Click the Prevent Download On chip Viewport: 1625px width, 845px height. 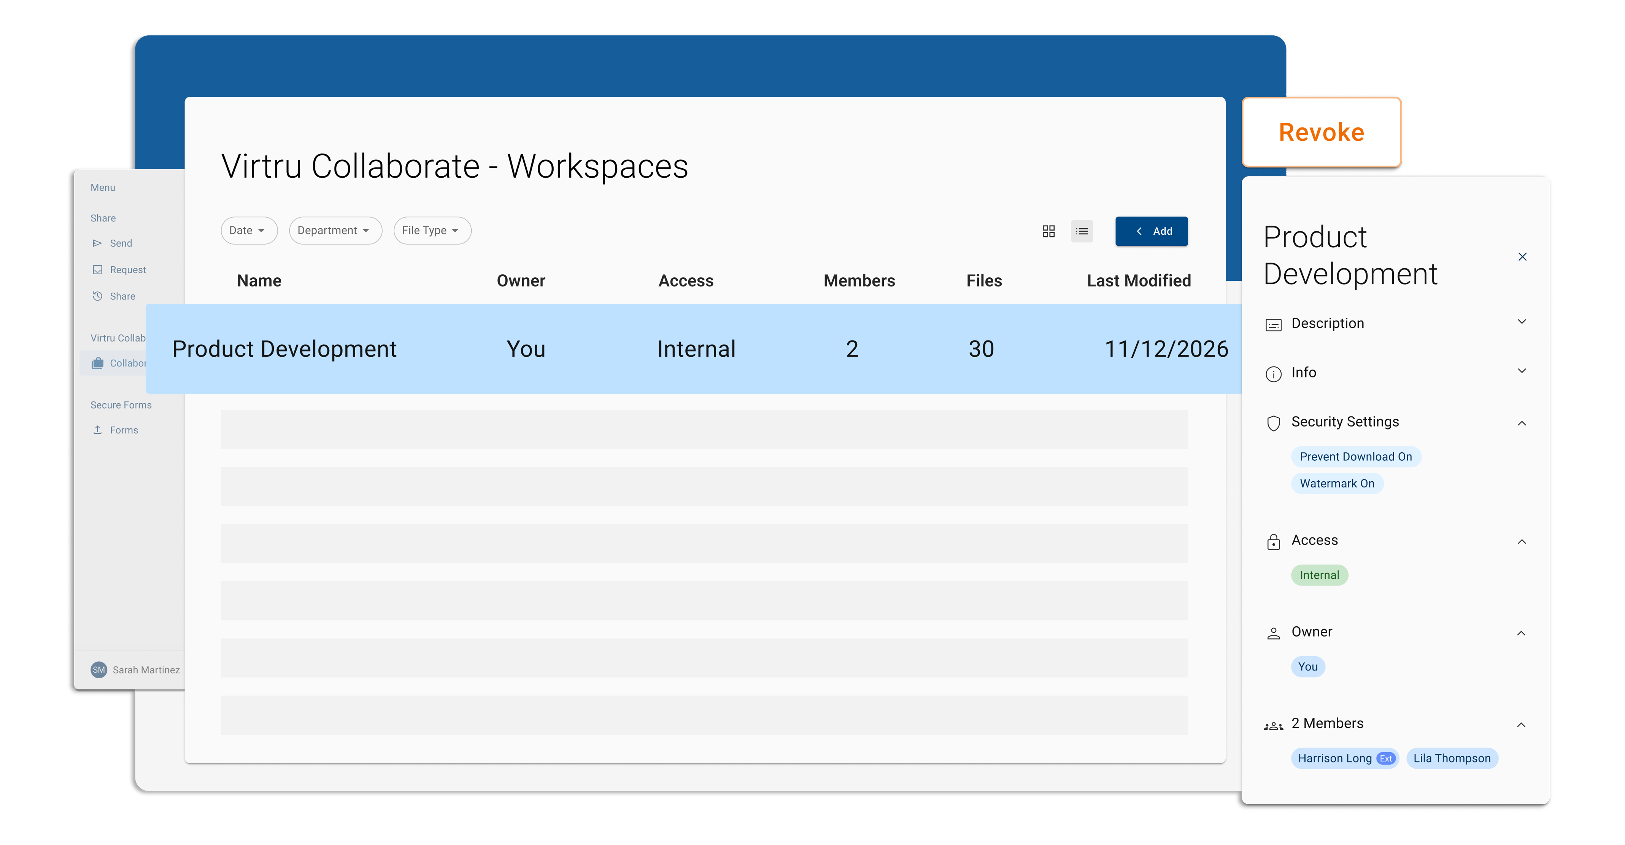coord(1356,456)
